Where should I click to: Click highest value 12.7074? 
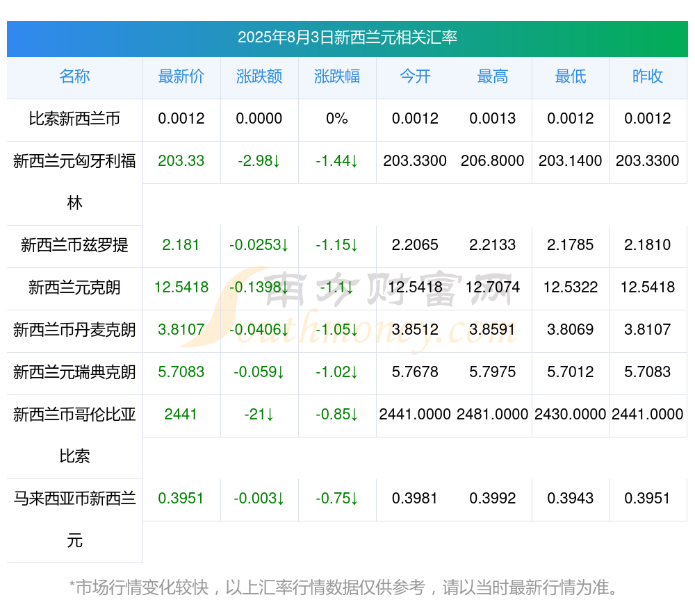[493, 287]
